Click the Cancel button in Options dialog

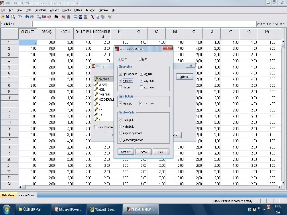(x=143, y=152)
